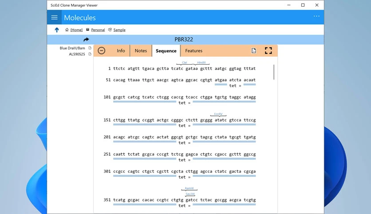Image resolution: width=371 pixels, height=214 pixels.
Task: Click the home icon in breadcrumb
Action: tap(67, 30)
